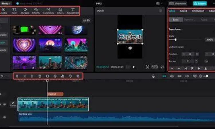Switch to the Animation tab
The height and width of the screenshot is (129, 215).
tap(198, 11)
